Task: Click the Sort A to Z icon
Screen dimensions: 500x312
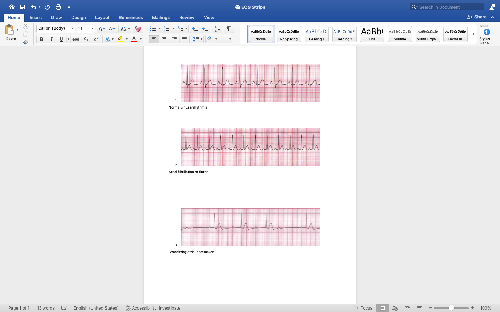Action: tap(217, 29)
